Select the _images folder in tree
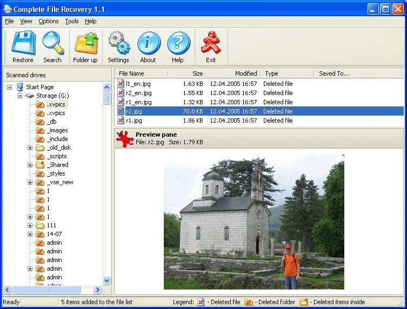407x309 pixels. tap(57, 130)
